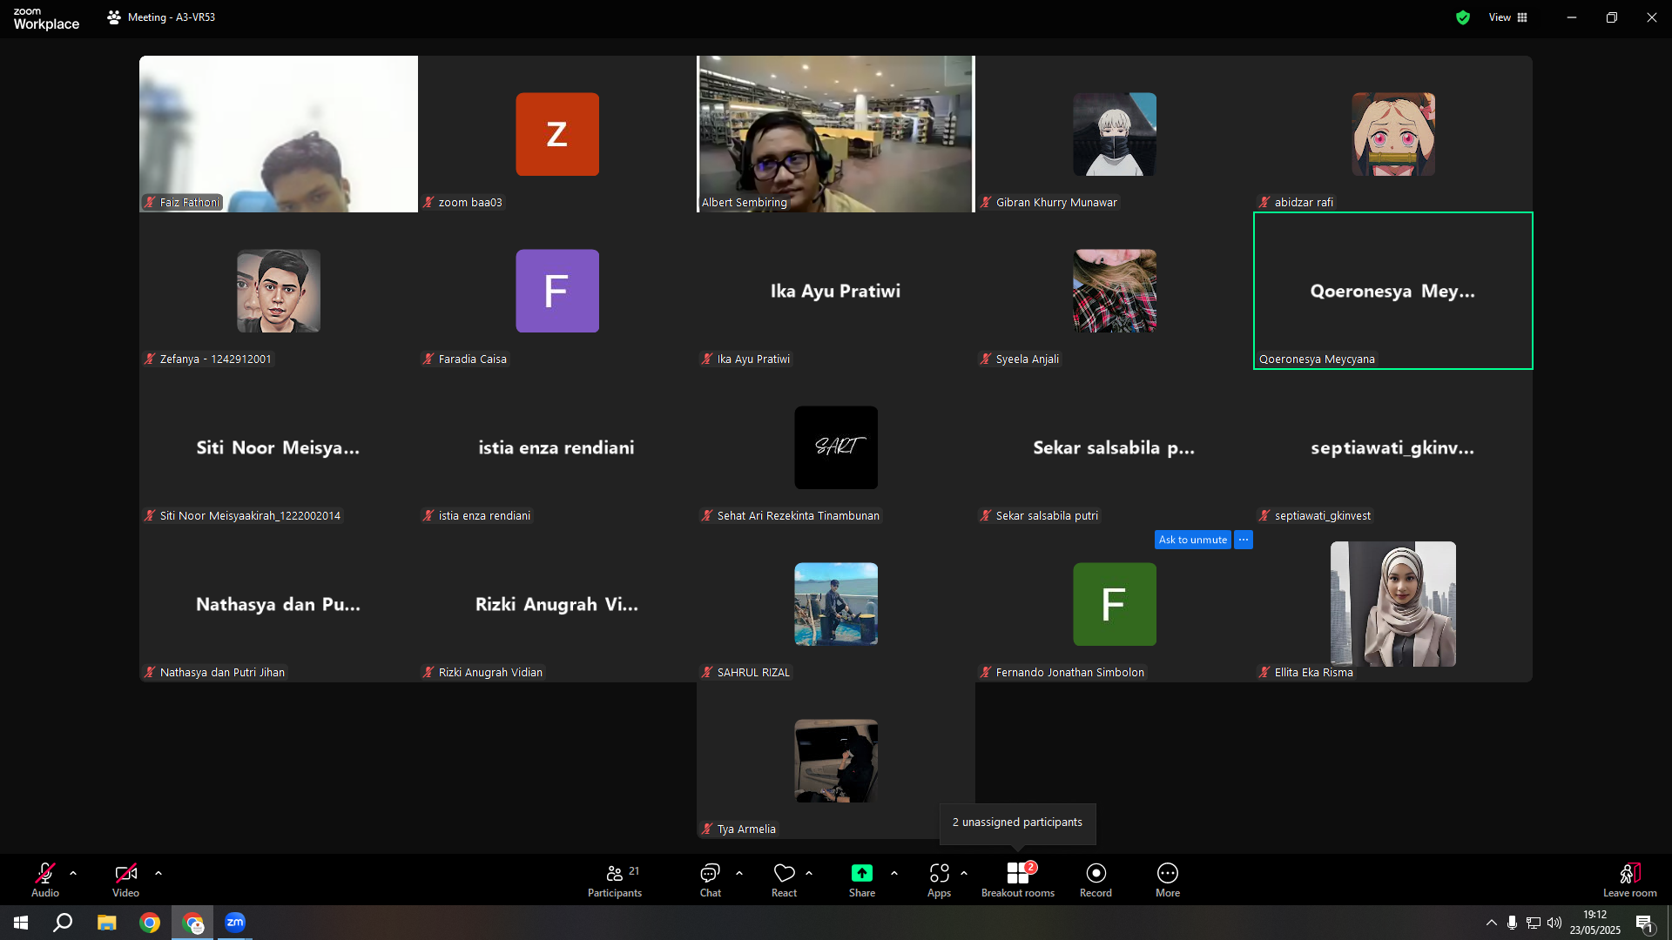1672x940 pixels.
Task: Select the zoom baa03 avatar
Action: [x=557, y=134]
